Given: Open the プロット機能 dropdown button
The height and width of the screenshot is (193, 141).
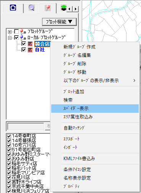Looking at the screenshot, I should (59, 22).
